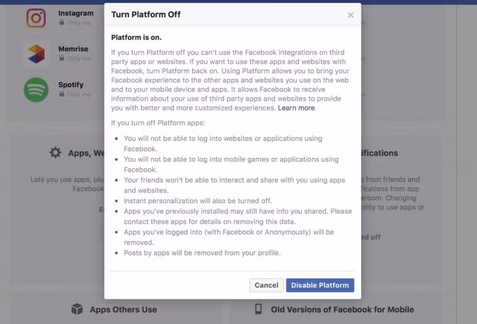The image size is (477, 324).
Task: Click the gear icon beside Apps, Websites
Action: pos(56,152)
